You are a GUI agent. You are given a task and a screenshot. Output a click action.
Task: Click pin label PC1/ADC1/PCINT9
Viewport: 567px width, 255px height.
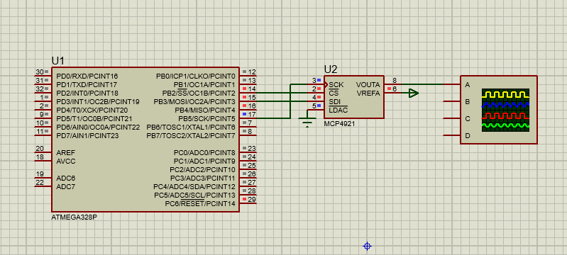pos(204,161)
